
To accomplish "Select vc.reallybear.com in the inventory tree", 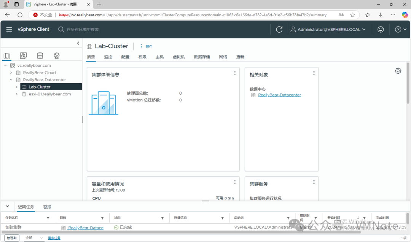I will pos(34,65).
